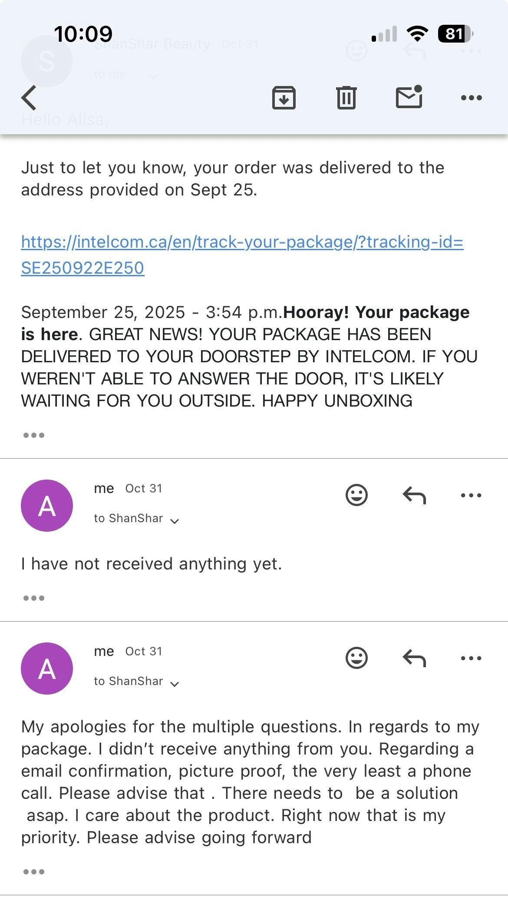
Task: Archive this email conversation
Action: pyautogui.click(x=284, y=97)
